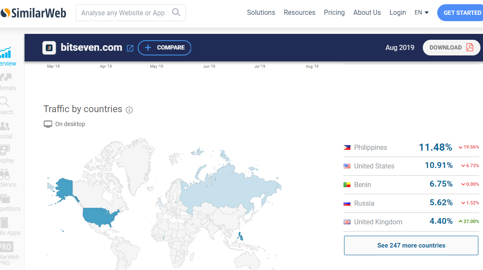
Task: Open the Resources menu
Action: (x=300, y=13)
